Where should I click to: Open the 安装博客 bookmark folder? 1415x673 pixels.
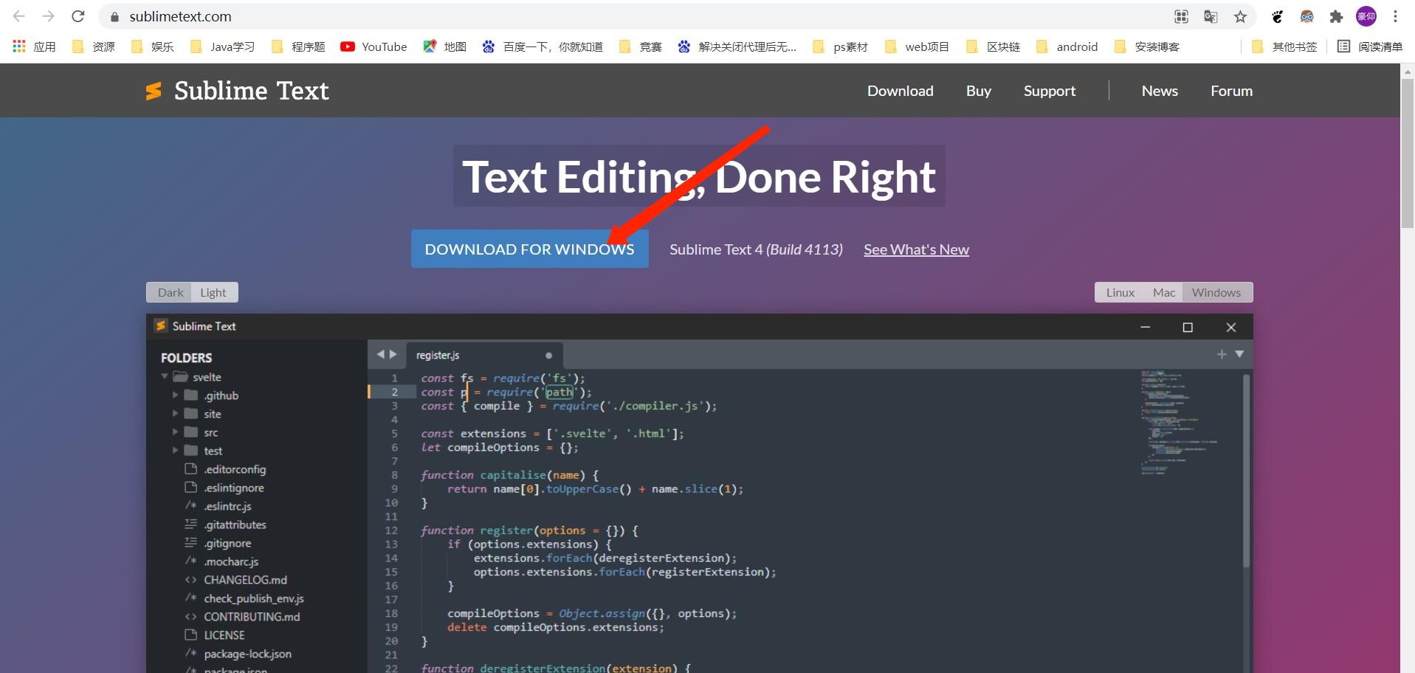point(1147,46)
